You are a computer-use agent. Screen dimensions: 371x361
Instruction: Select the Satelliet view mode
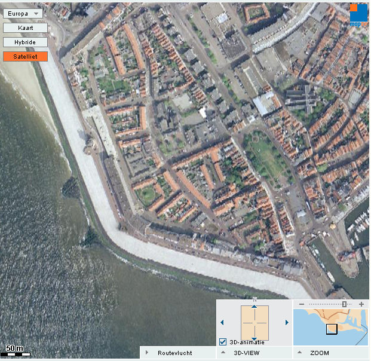coord(25,57)
